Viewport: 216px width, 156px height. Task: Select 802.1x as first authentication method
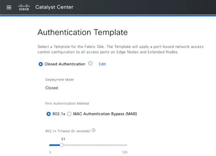click(x=49, y=114)
